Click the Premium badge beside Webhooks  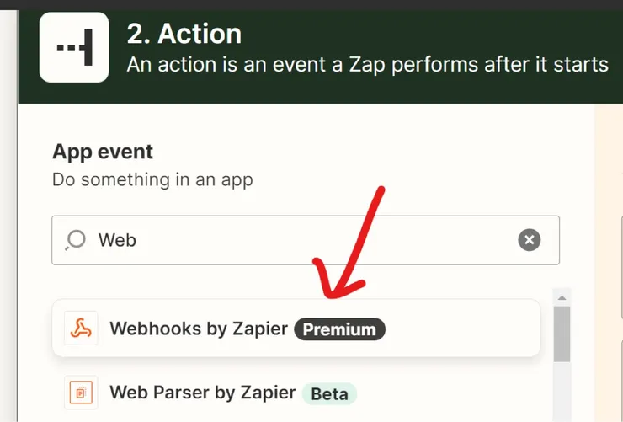coord(339,329)
